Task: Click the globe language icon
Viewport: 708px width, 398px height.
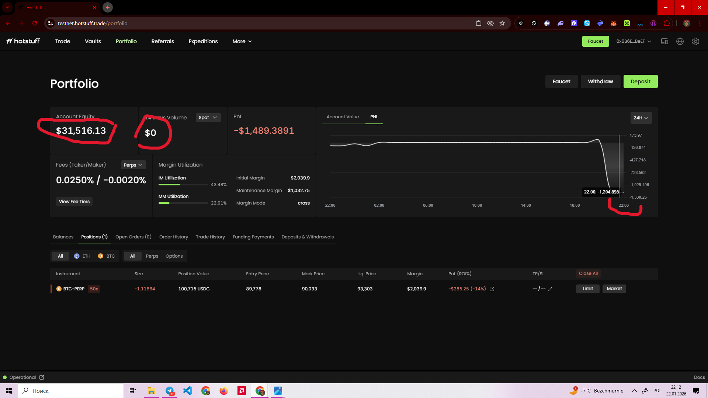Action: coord(680,41)
